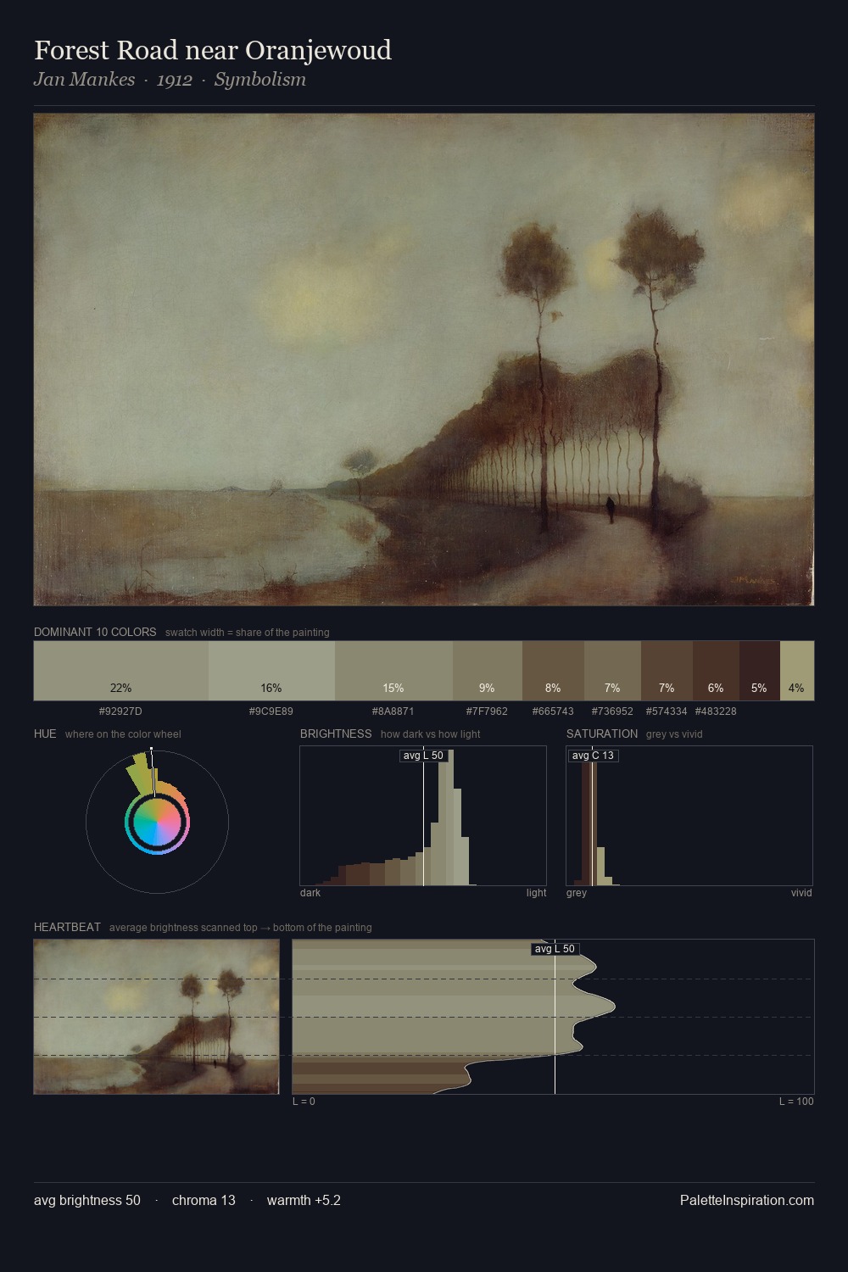Screen dimensions: 848x1272
Task: Click the hex code #736952 label
Action: click(x=612, y=711)
